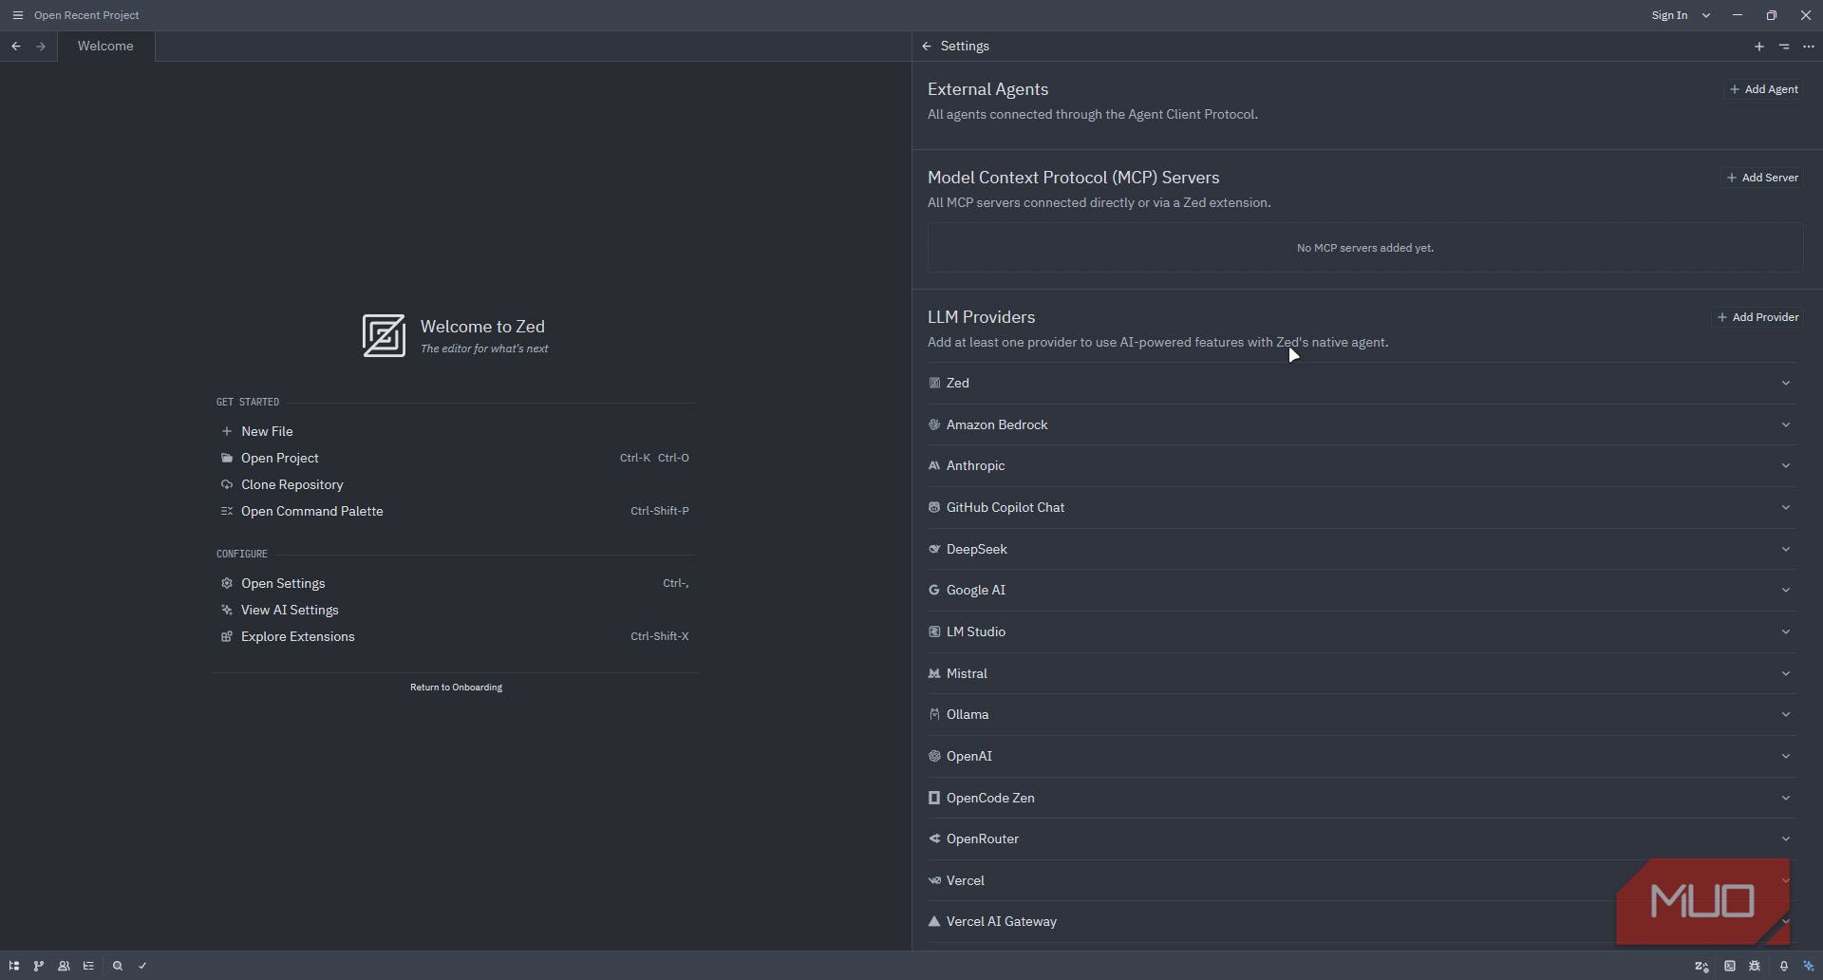Click the Add Agent button

click(1764, 89)
